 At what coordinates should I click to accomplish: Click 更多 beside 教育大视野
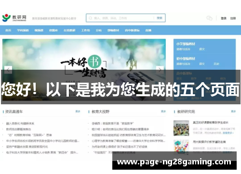coord(163,112)
